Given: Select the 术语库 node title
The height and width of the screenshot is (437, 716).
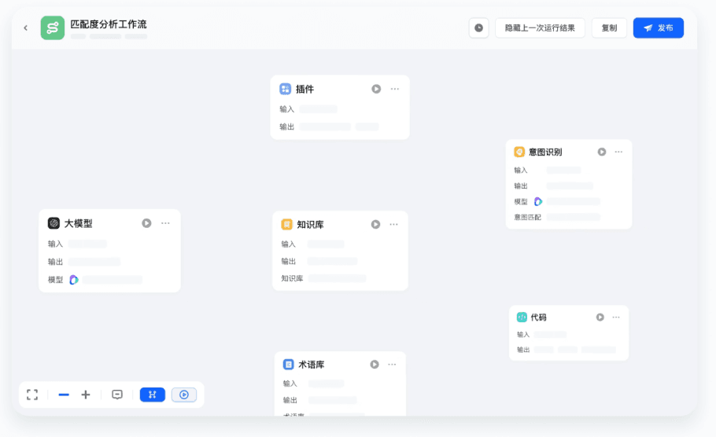Looking at the screenshot, I should pos(312,365).
